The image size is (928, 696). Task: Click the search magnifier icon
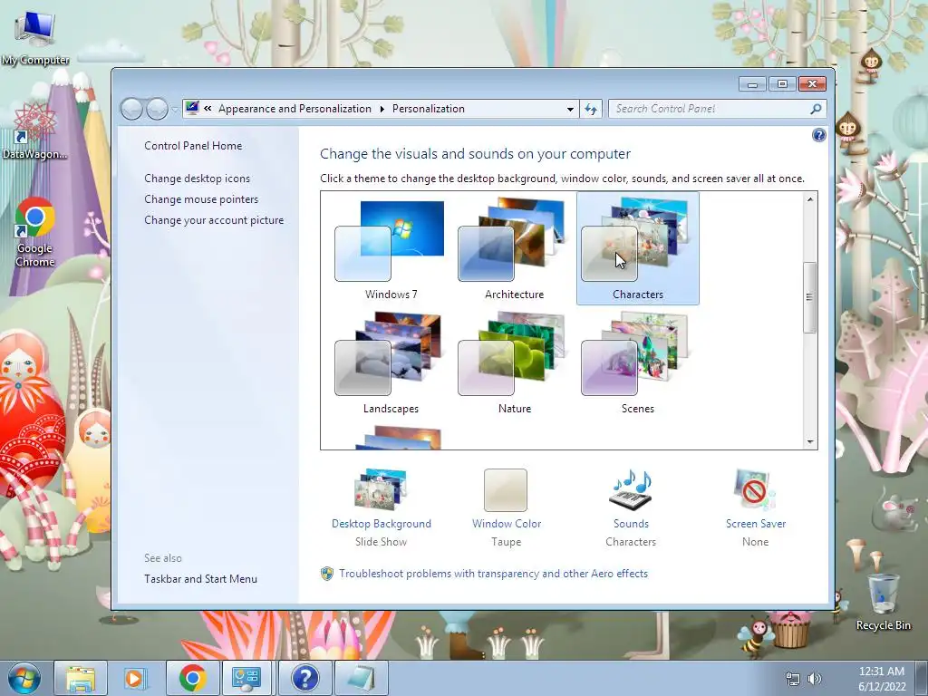point(816,109)
